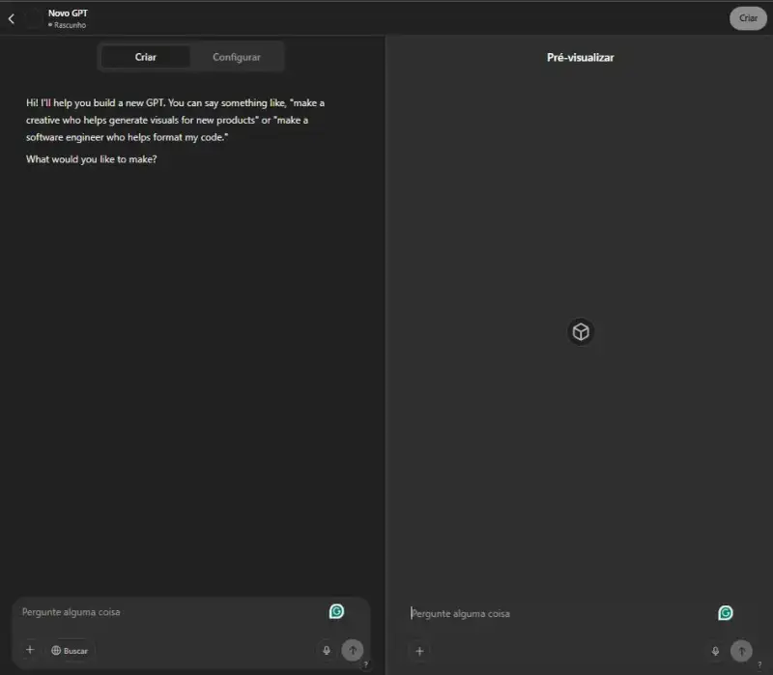Open help question mark in preview corner
The height and width of the screenshot is (675, 773).
click(759, 665)
